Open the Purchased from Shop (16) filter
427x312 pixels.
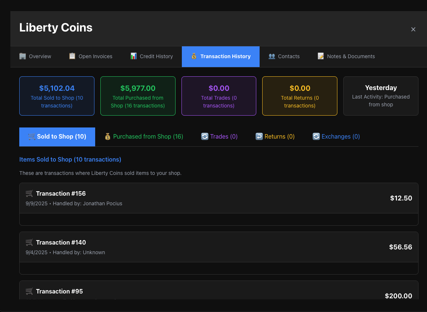click(x=144, y=136)
